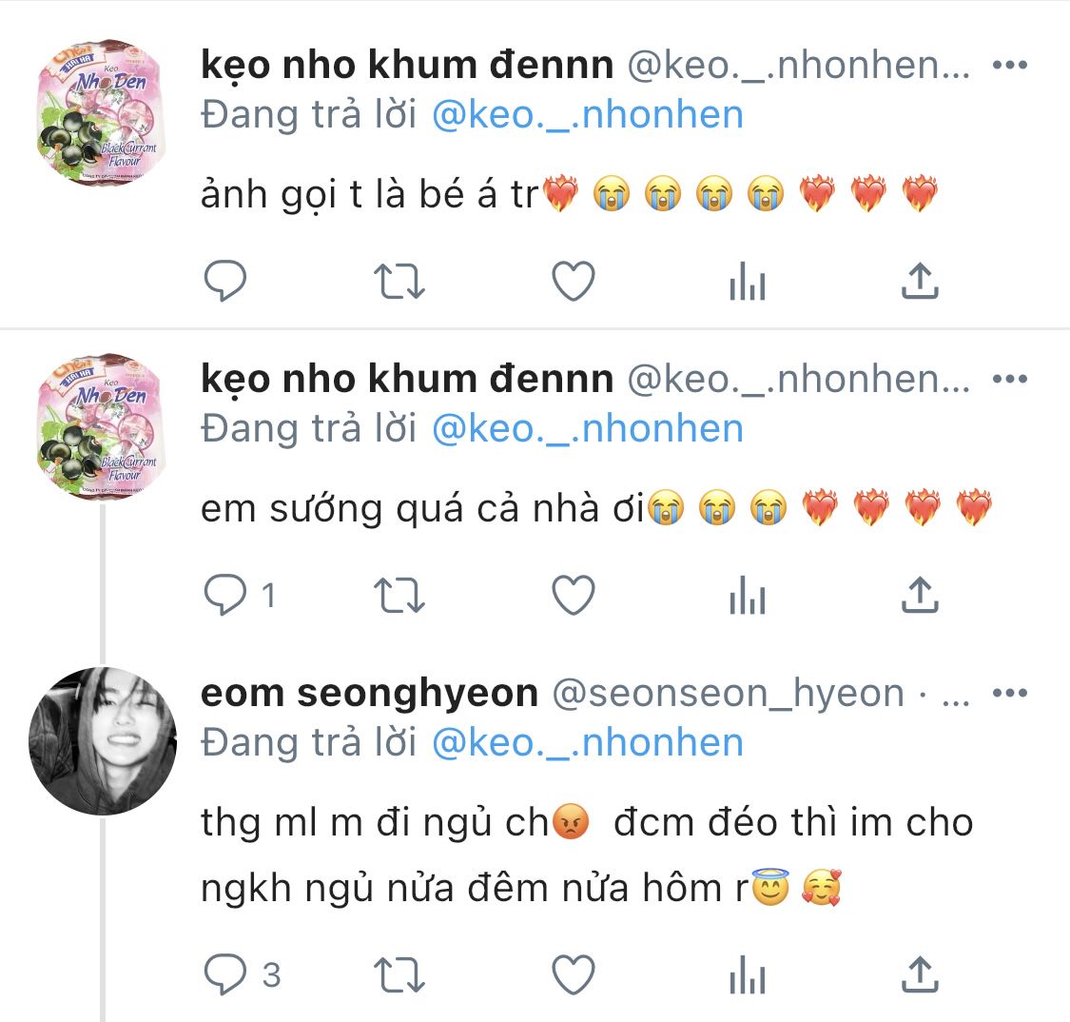Like the 'ảnh gọi t là bé' tweet
Viewport: 1070px width, 1022px height.
[x=574, y=282]
